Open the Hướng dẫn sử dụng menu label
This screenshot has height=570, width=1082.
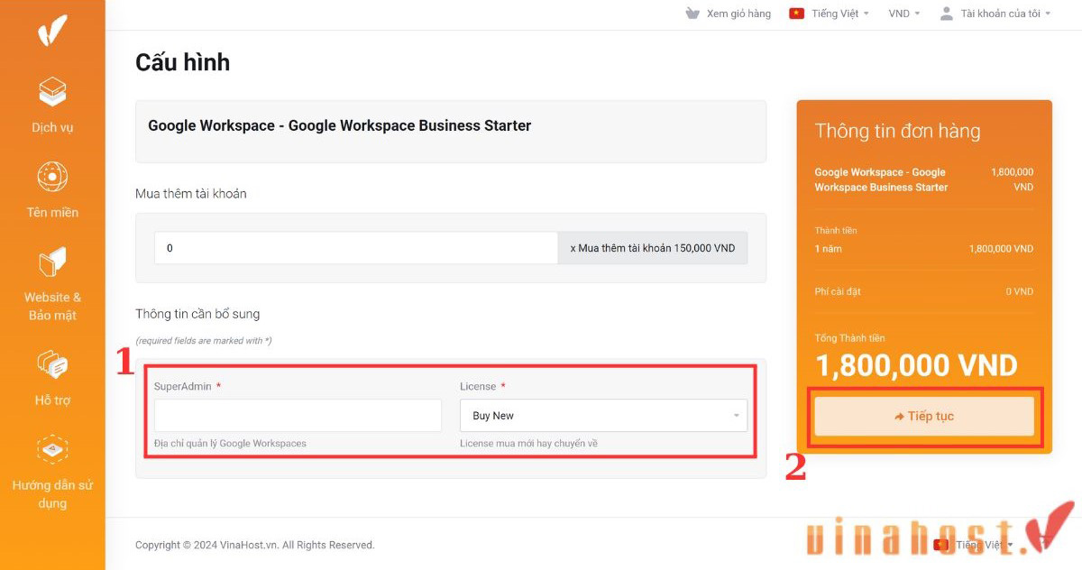pos(52,494)
